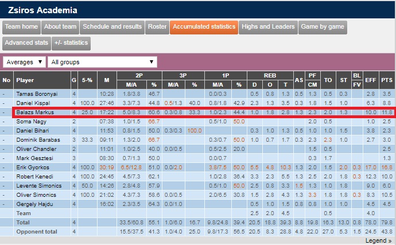The height and width of the screenshot is (245, 396).
Task: Open Highs and Leaders tab
Action: coord(268,27)
